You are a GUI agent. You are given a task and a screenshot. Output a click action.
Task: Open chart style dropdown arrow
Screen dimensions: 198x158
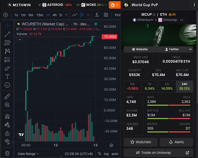pos(88,15)
